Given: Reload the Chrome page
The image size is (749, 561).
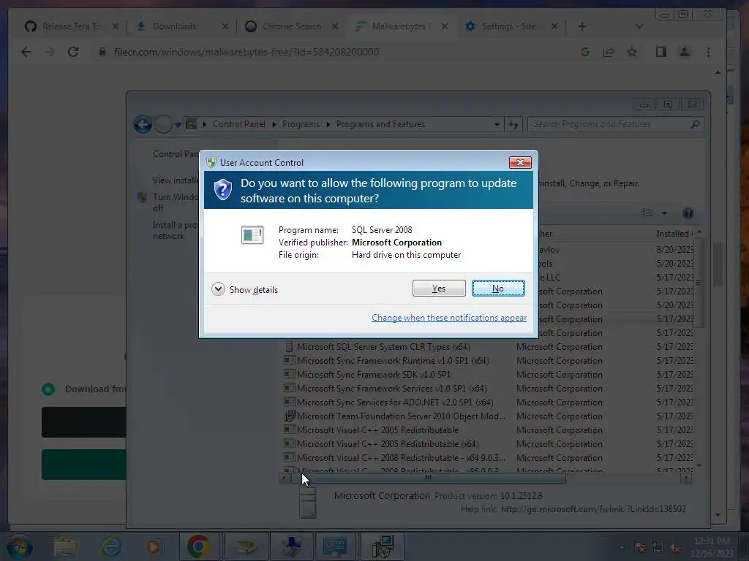Looking at the screenshot, I should 73,52.
